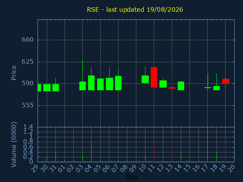Click the red volume bar on day 19
The width and height of the screenshot is (243, 182).
click(x=225, y=151)
